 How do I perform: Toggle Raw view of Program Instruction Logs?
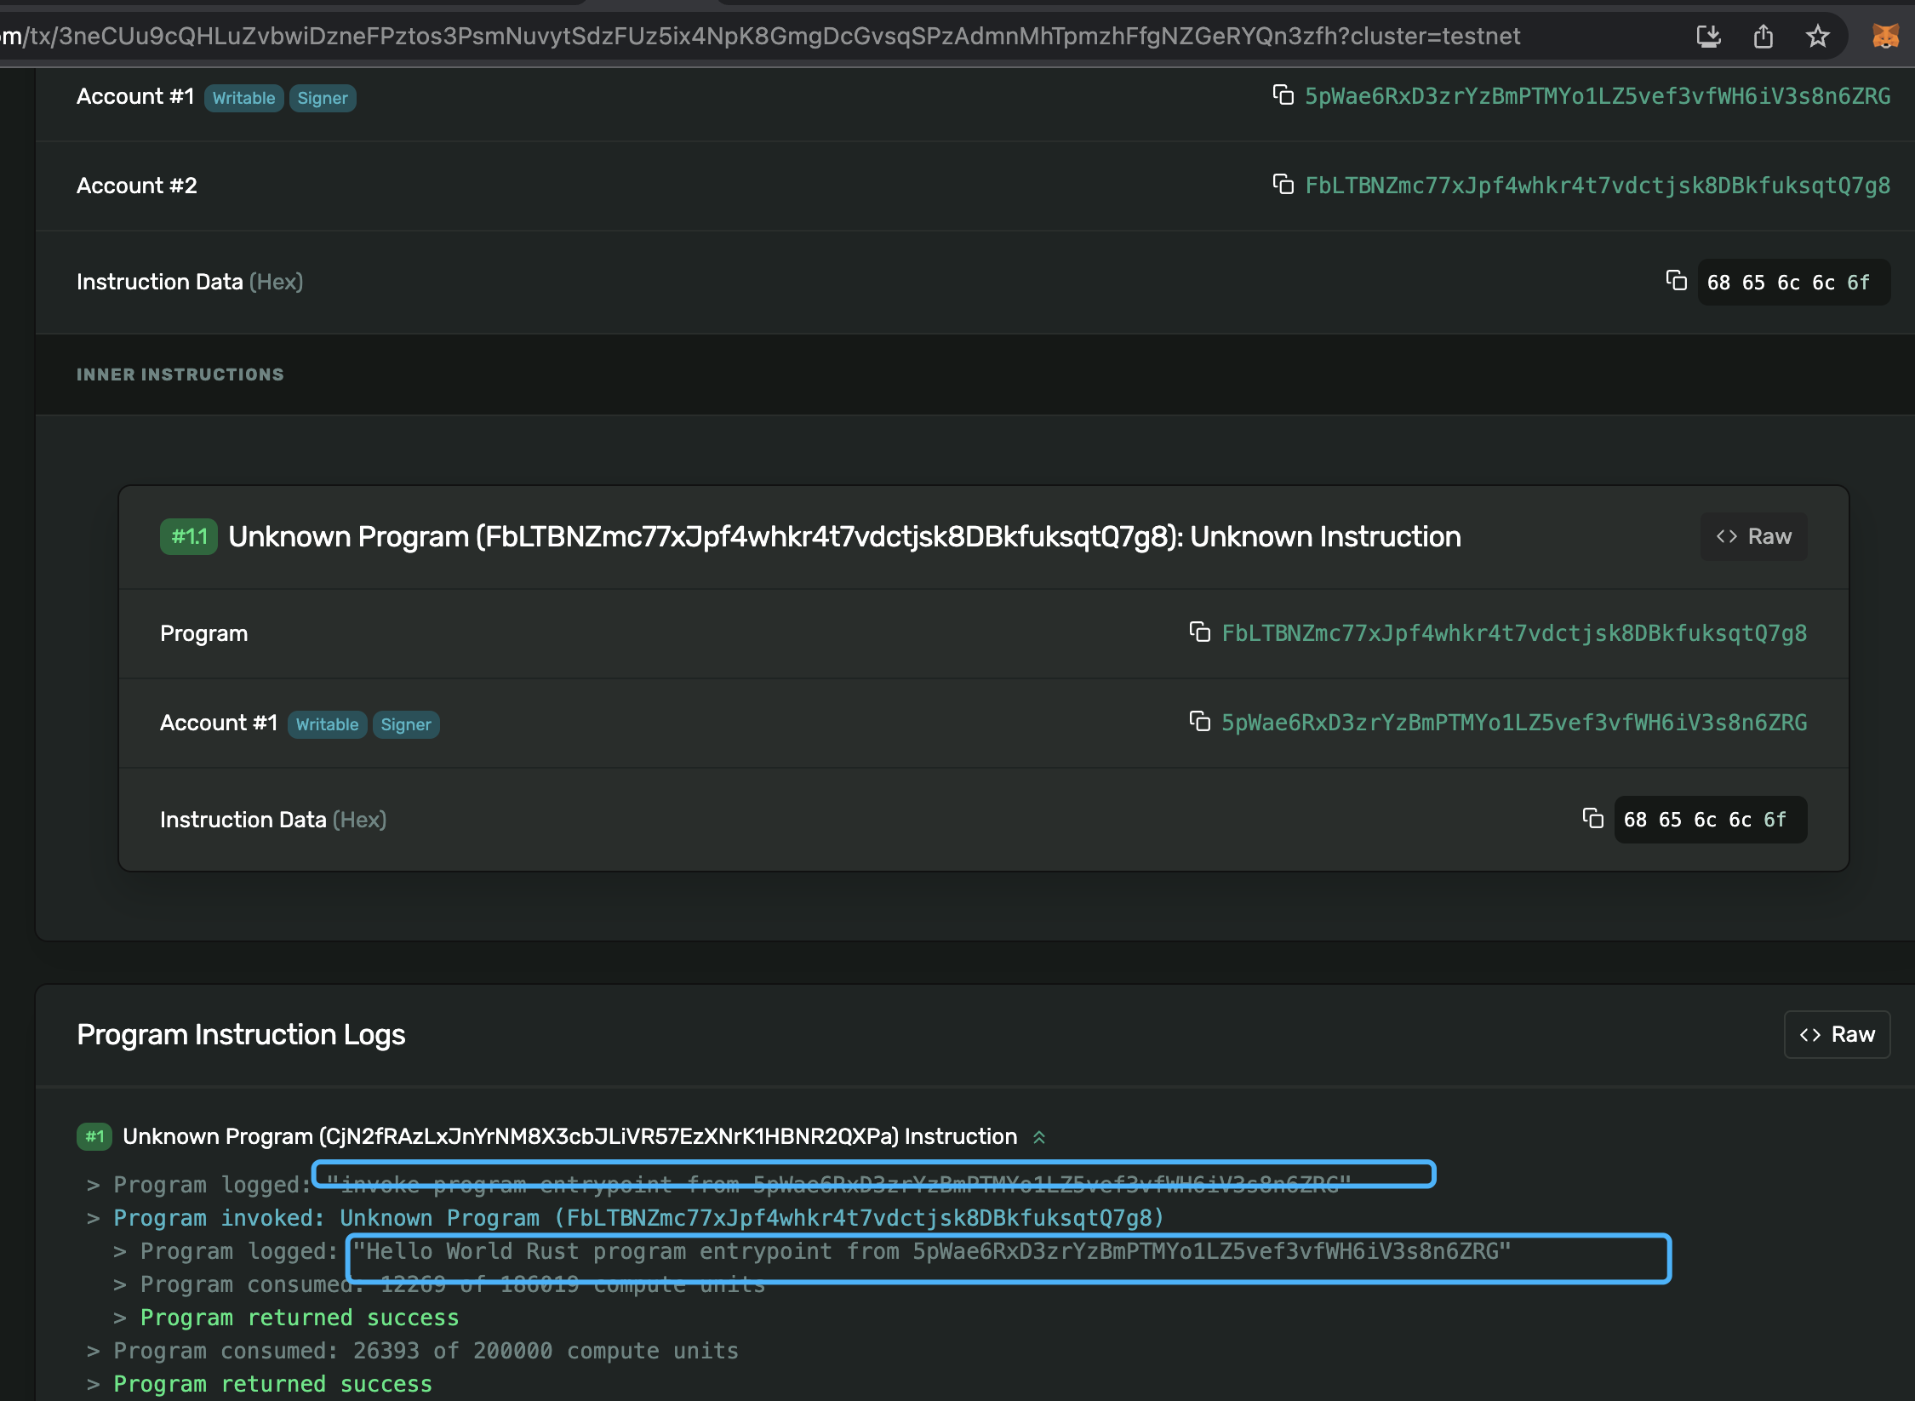1837,1034
